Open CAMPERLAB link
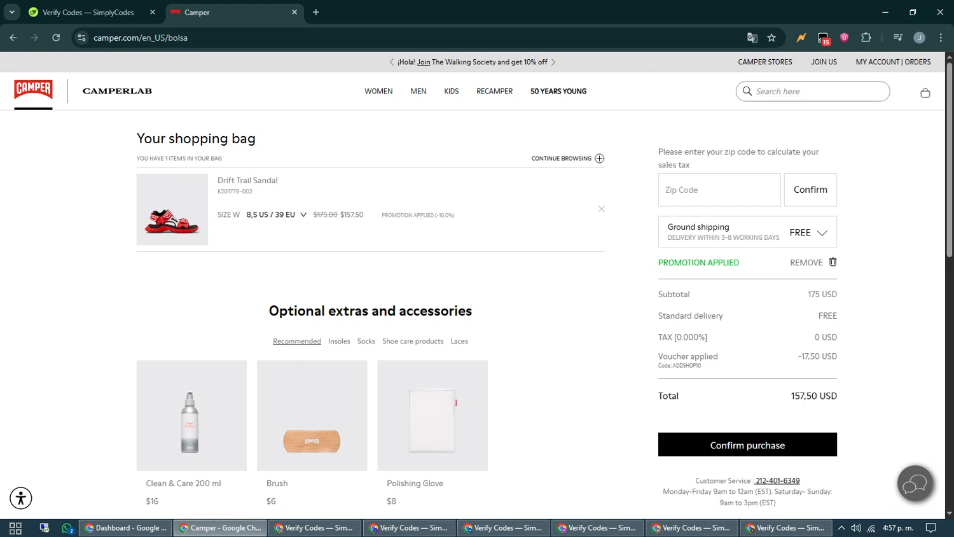The width and height of the screenshot is (954, 537). coord(117,91)
